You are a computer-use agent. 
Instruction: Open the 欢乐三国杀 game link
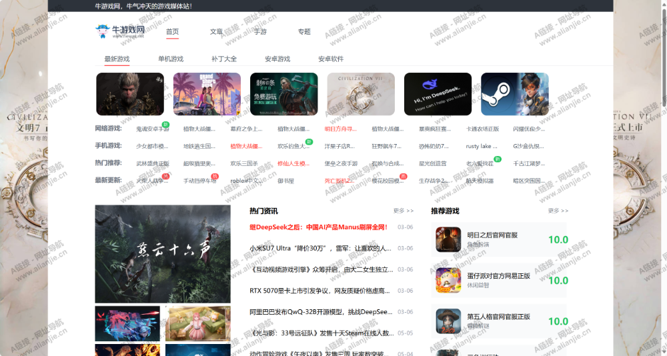pos(244,163)
